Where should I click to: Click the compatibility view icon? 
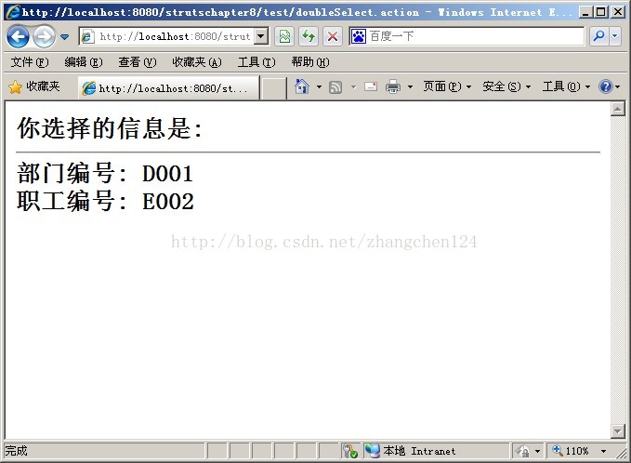(x=284, y=36)
